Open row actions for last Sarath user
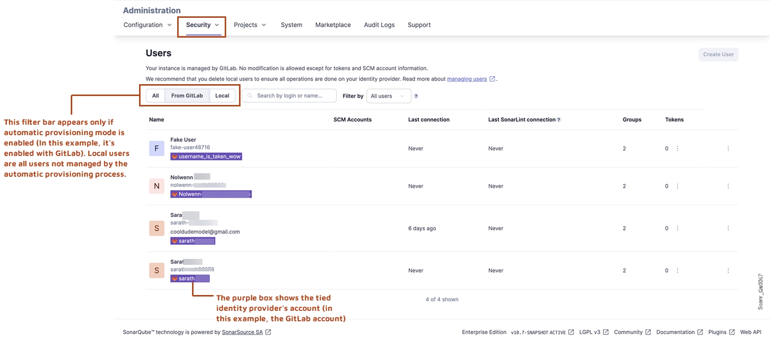 pos(728,271)
